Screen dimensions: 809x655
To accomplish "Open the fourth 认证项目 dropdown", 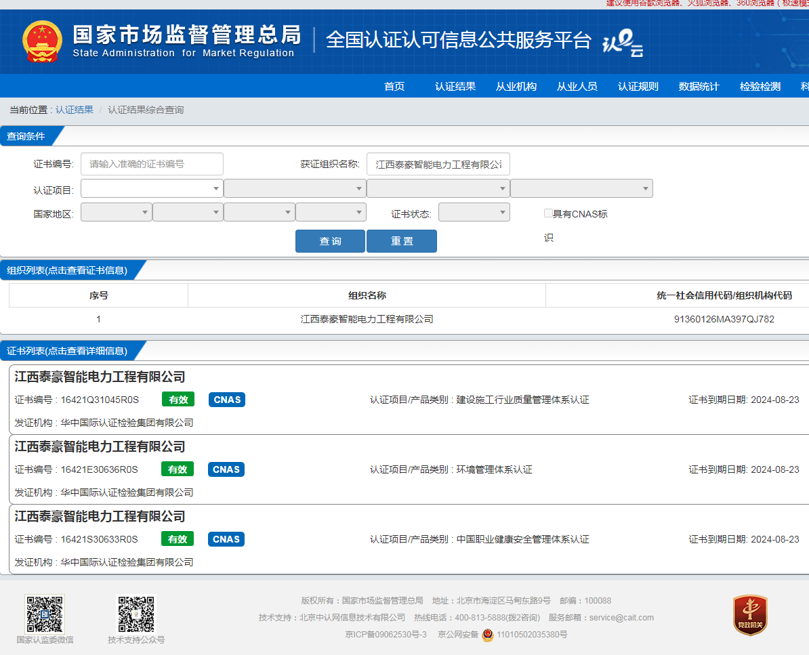I will (x=581, y=188).
